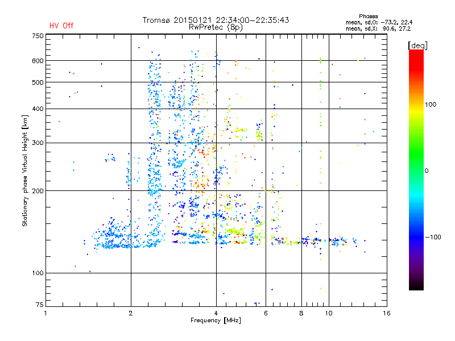Click the '[deg]' colorbar unit label
This screenshot has width=455, height=341.
(x=417, y=45)
